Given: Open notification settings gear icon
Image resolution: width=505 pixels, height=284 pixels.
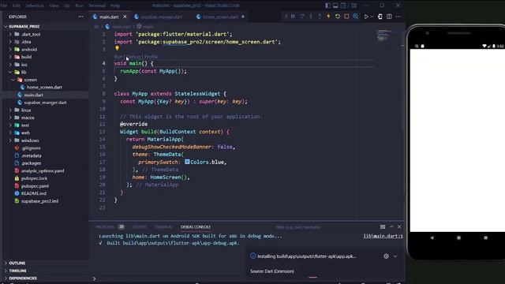Looking at the screenshot, I should (386, 256).
